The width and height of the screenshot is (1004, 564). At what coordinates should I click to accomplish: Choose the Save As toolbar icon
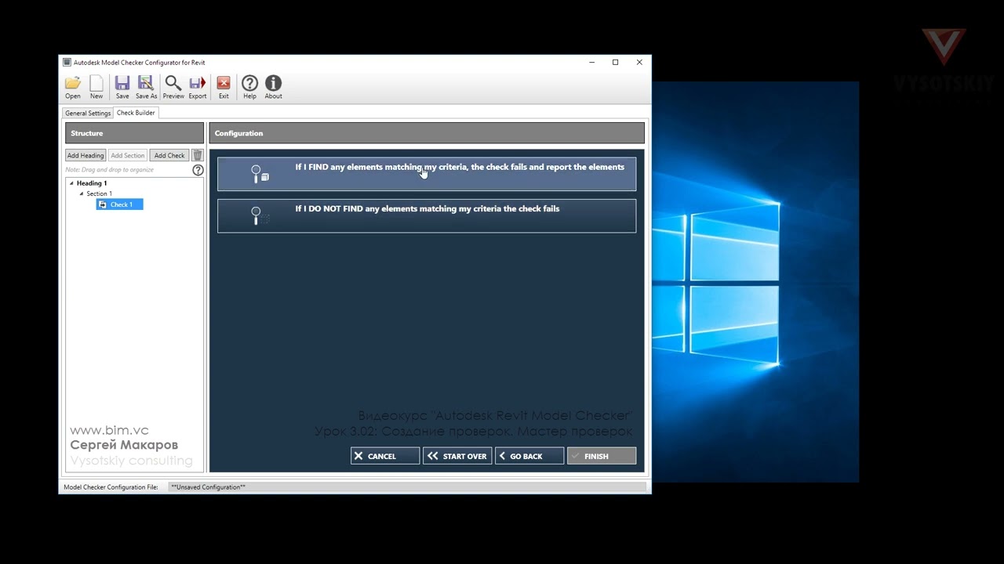(x=146, y=87)
